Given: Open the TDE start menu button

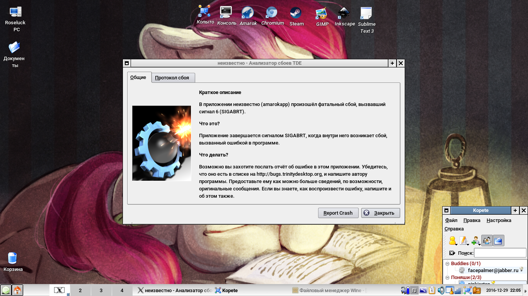Looking at the screenshot, I should pos(6,290).
